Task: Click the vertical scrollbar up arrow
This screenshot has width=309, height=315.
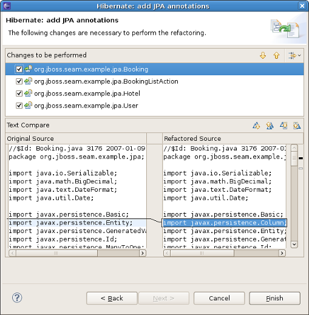Action: pos(294,148)
